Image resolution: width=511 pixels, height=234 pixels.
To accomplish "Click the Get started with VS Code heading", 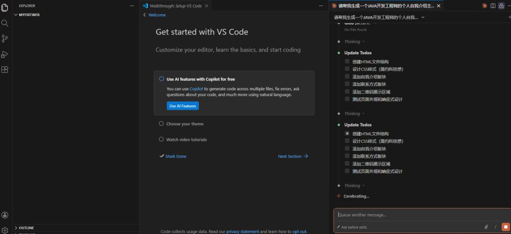I will [202, 32].
